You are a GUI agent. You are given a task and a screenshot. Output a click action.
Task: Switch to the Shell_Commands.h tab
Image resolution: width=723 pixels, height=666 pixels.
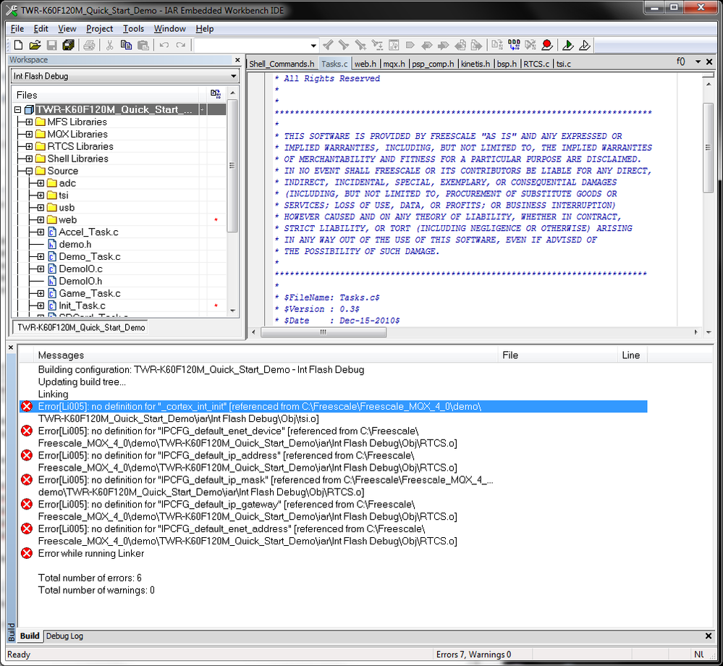pos(282,64)
